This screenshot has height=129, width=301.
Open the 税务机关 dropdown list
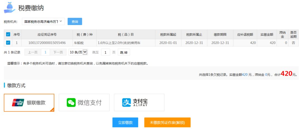pyautogui.click(x=43, y=21)
